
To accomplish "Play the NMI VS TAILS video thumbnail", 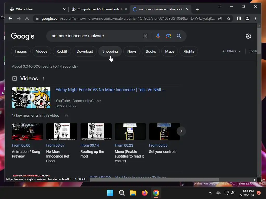I will click(31, 97).
